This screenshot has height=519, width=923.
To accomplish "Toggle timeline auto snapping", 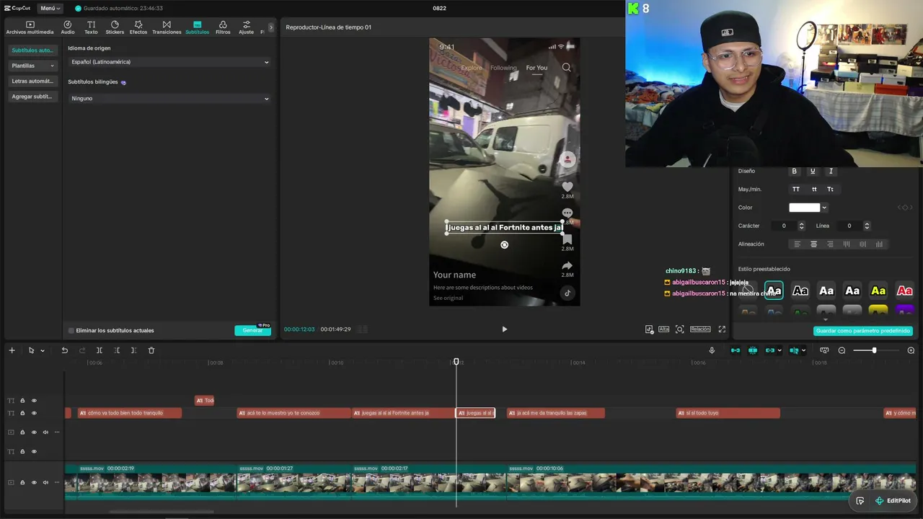I will (753, 350).
